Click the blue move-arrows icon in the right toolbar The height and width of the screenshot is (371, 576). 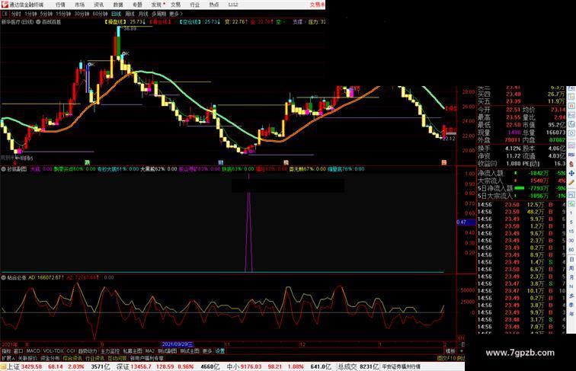point(571,173)
